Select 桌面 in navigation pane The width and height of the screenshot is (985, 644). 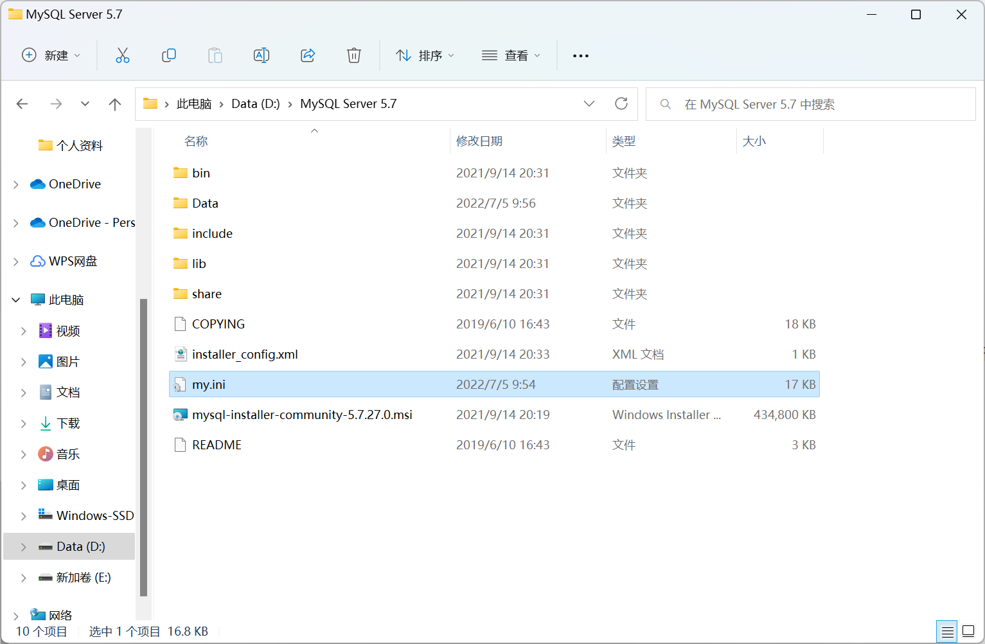(59, 485)
